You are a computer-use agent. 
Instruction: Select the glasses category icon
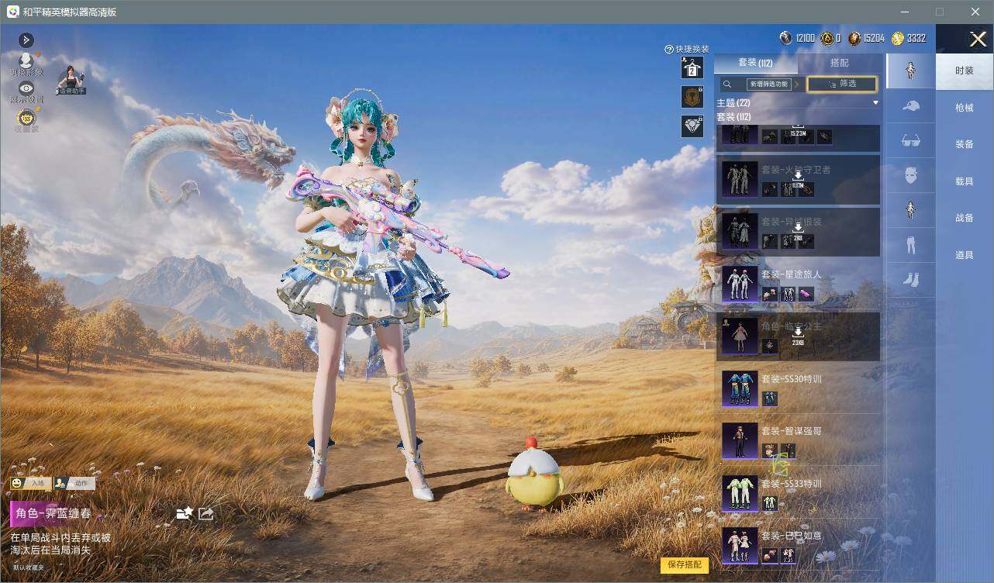pyautogui.click(x=911, y=140)
